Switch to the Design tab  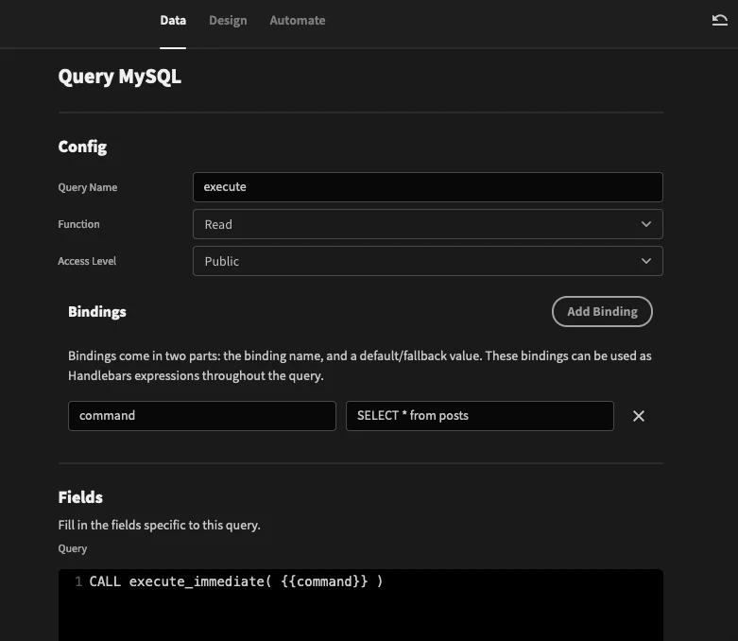click(228, 20)
